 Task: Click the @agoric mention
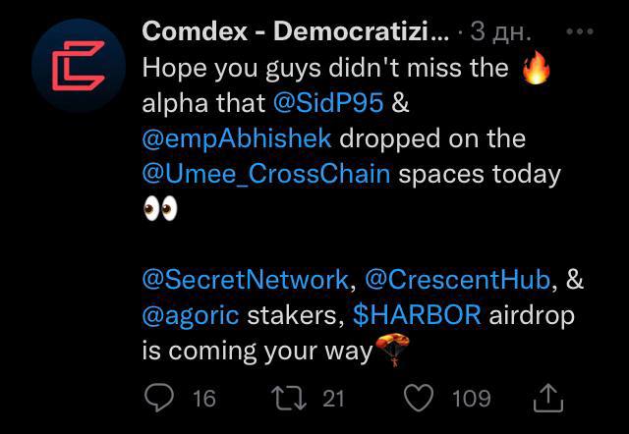[x=191, y=316]
